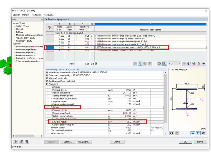
Task: Click the intermediate values scrollbar up arrow
Action: point(165,73)
